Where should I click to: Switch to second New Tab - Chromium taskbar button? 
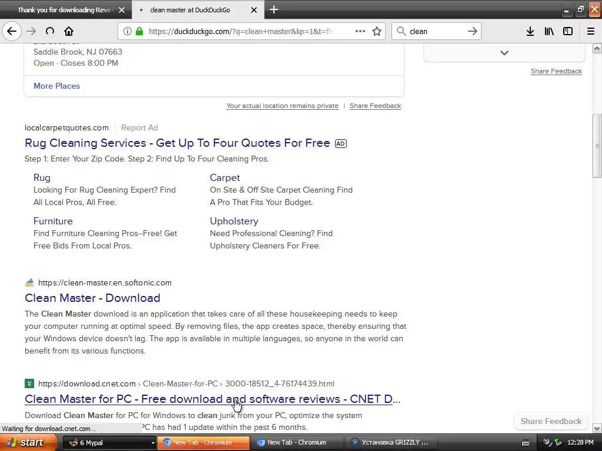[x=297, y=443]
